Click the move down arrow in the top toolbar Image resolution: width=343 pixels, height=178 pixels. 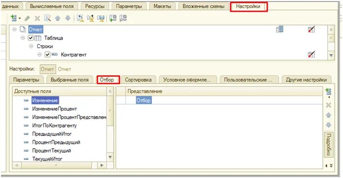68,18
